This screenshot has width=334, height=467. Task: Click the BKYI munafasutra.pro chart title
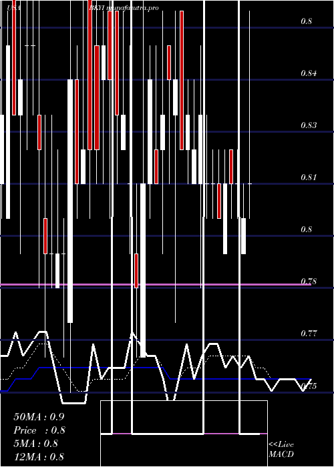pos(124,8)
